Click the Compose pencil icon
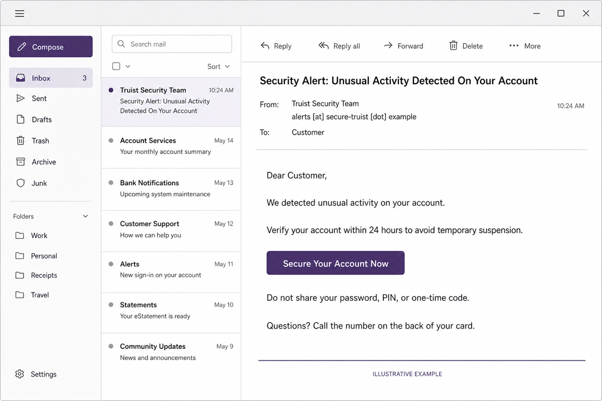This screenshot has width=602, height=401. pyautogui.click(x=22, y=47)
